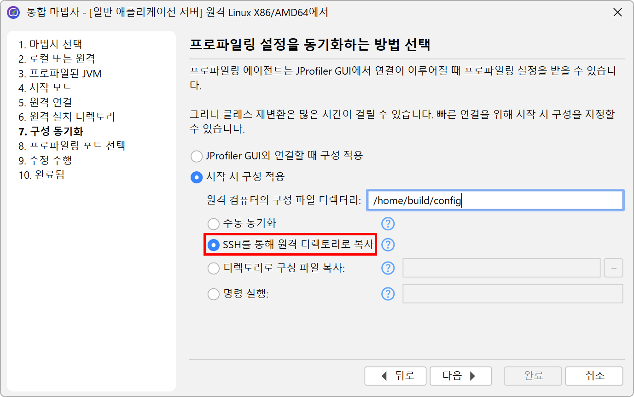
Task: Open help for 수동 동기화 option
Action: [x=388, y=224]
